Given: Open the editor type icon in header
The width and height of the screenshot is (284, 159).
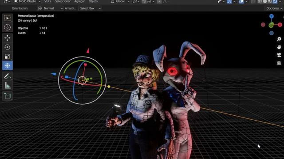Looking at the screenshot, I should (x=7, y=1).
